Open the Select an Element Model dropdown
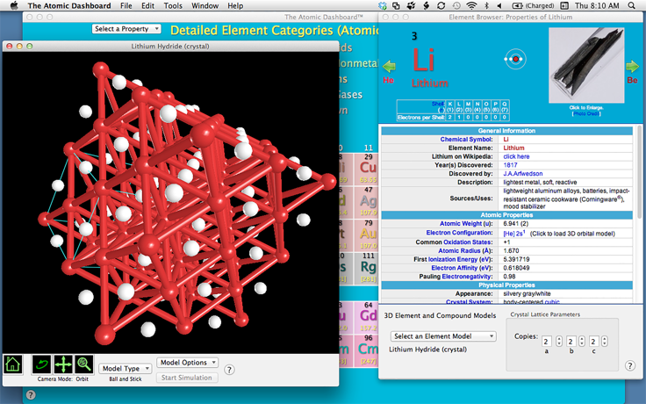The height and width of the screenshot is (404, 646). (x=443, y=336)
